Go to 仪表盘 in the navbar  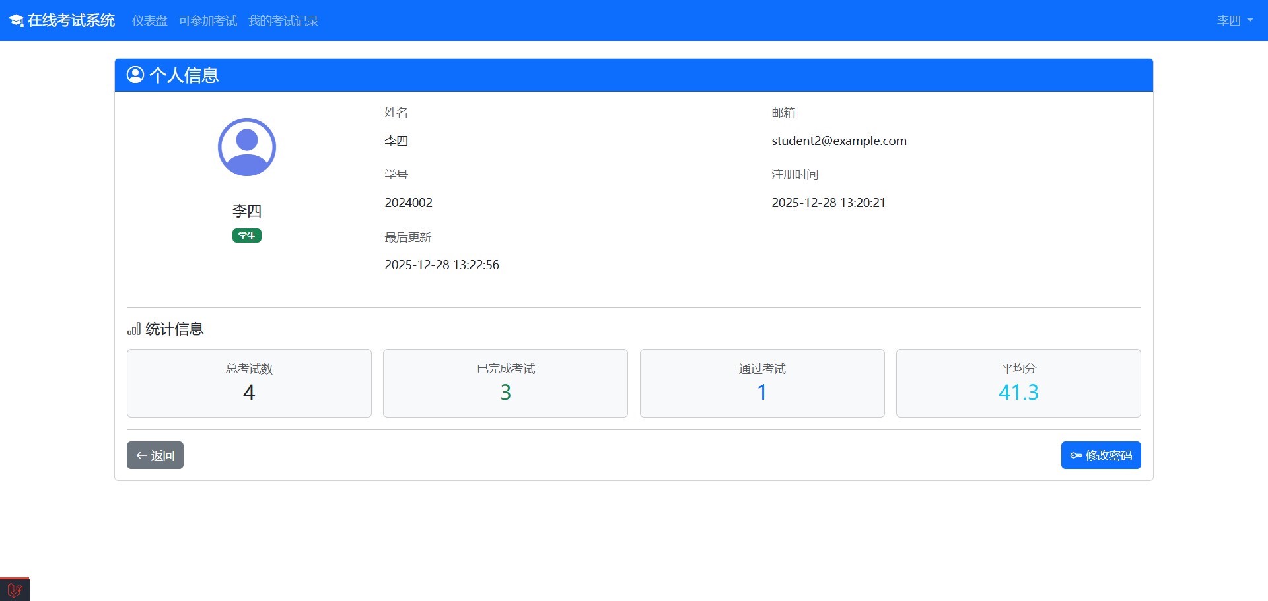tap(150, 21)
